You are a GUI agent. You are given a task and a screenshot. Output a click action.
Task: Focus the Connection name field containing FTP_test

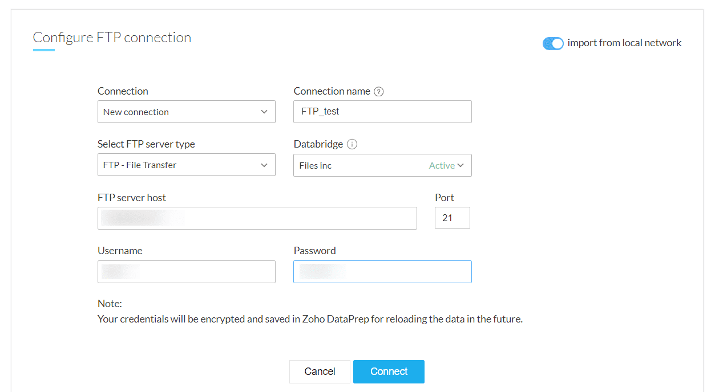click(x=382, y=112)
